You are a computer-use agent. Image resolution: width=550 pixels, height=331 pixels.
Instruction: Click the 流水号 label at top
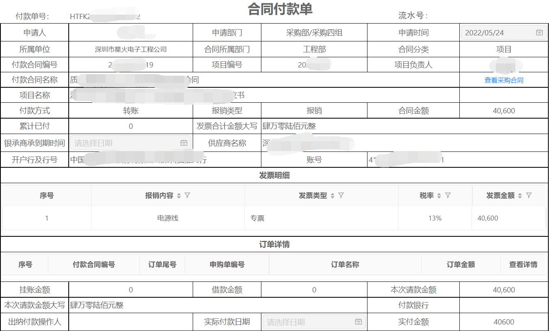tap(413, 16)
